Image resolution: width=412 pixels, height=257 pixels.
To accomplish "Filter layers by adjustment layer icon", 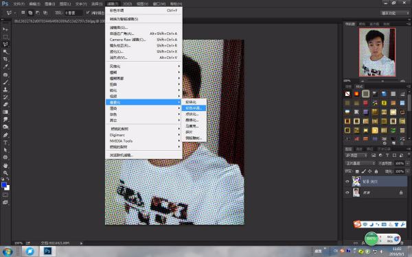I will point(380,156).
